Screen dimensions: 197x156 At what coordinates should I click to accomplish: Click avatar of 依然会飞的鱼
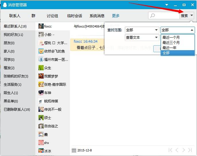click(41, 51)
